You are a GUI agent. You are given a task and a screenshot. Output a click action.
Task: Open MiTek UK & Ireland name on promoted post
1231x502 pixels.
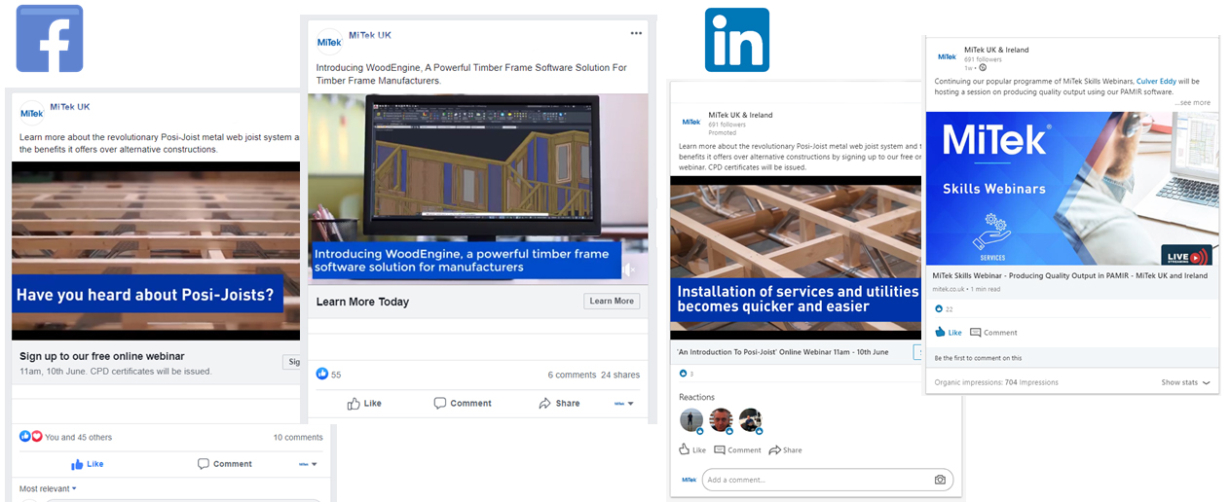point(740,115)
